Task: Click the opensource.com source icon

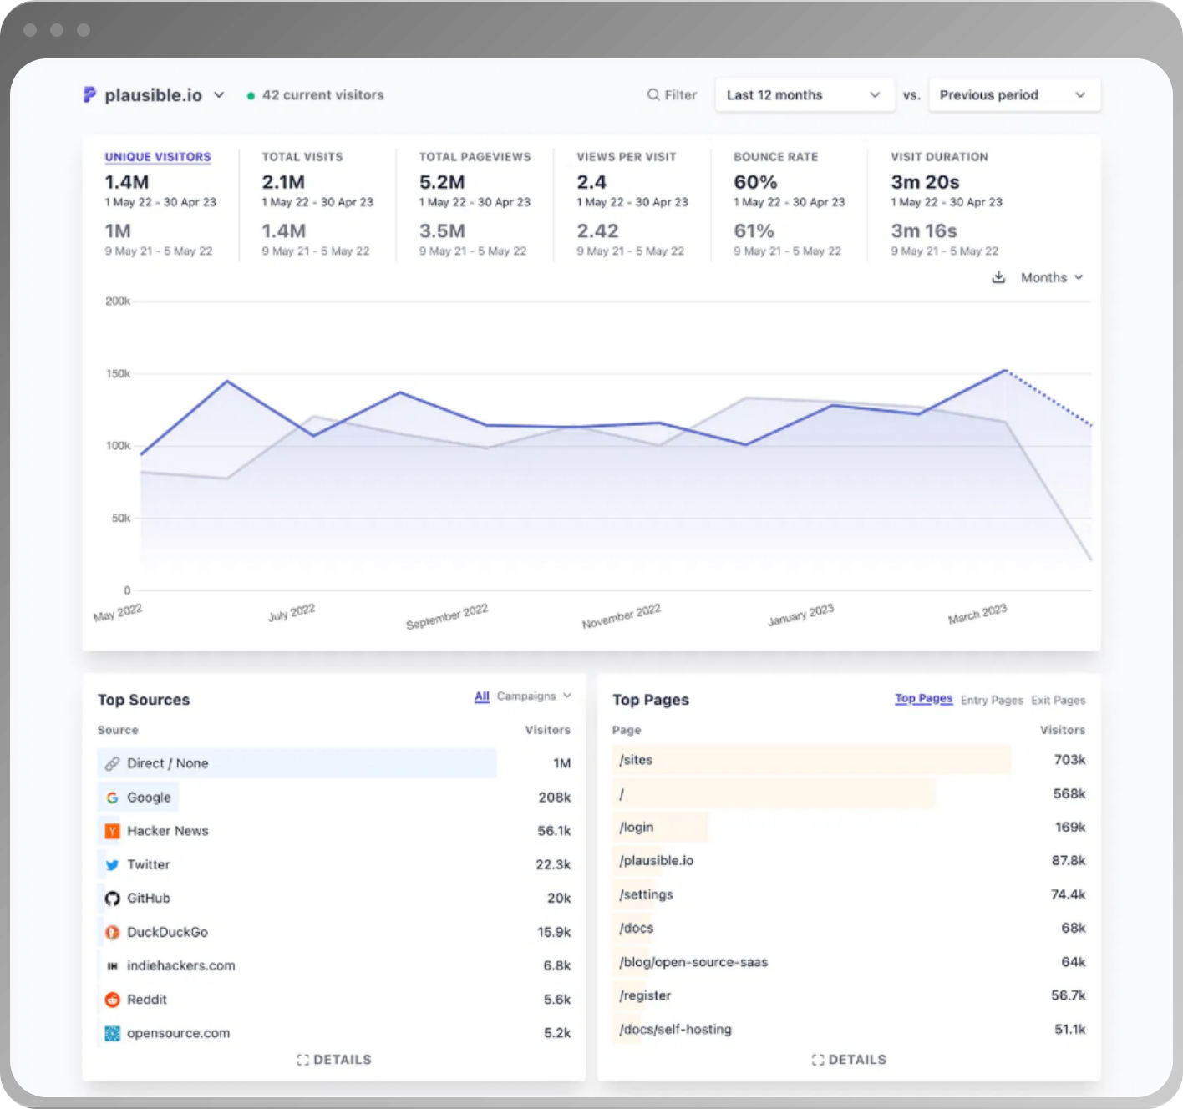Action: click(x=113, y=1033)
